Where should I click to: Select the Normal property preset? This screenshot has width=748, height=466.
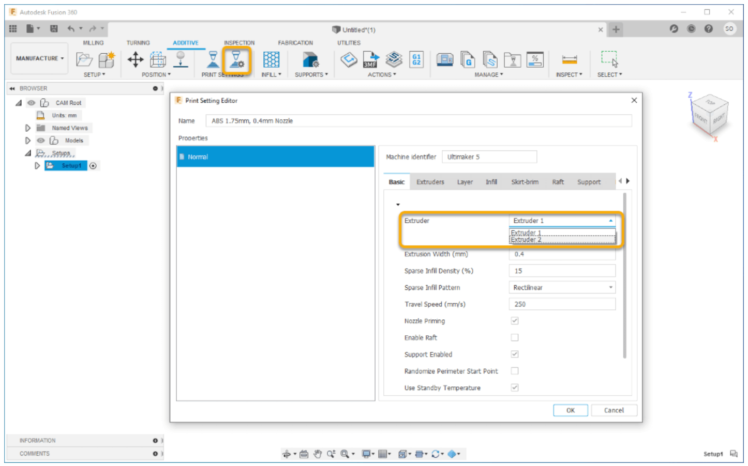pos(275,157)
